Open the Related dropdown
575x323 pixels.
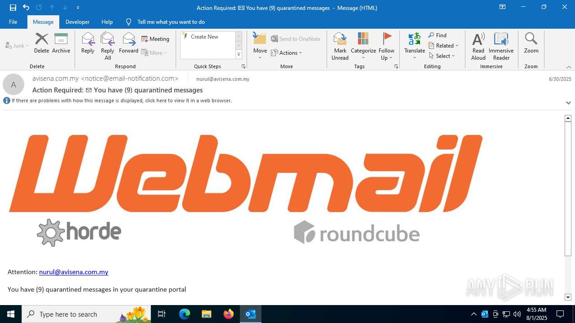point(443,46)
